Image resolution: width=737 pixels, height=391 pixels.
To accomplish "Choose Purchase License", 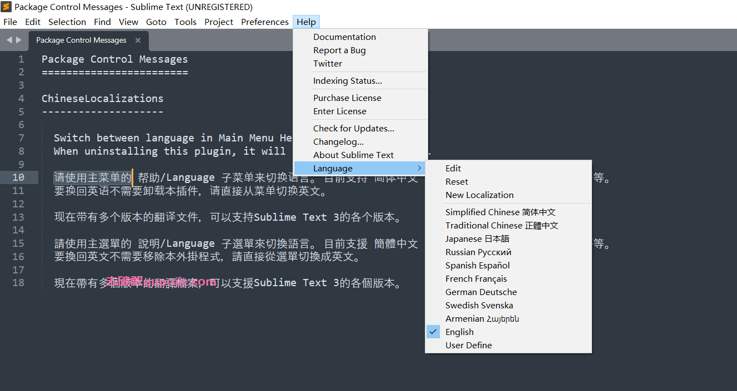I will [360, 98].
